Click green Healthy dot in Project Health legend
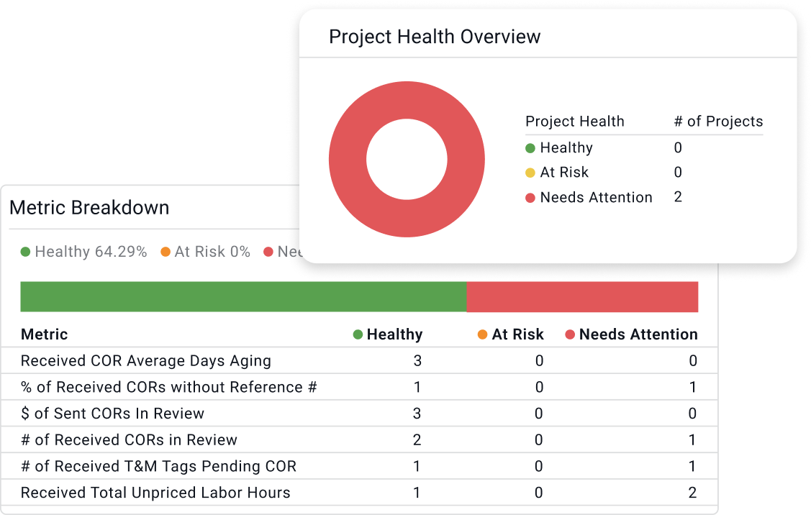This screenshot has width=811, height=515. point(530,148)
